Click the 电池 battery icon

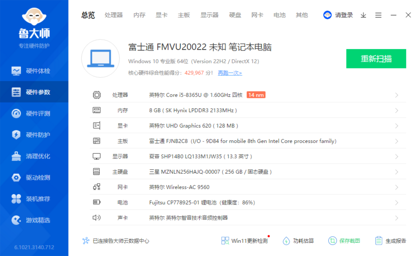click(x=97, y=202)
